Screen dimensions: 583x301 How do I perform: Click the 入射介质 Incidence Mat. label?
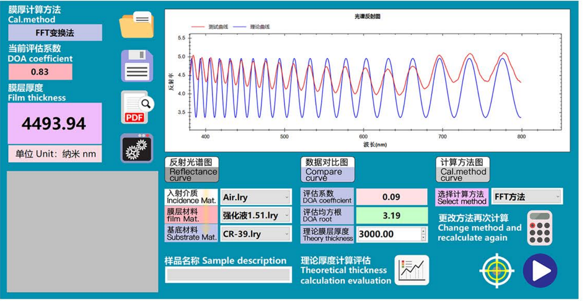(x=192, y=197)
